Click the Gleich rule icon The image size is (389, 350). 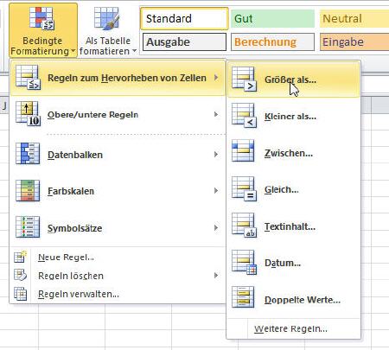tap(244, 189)
